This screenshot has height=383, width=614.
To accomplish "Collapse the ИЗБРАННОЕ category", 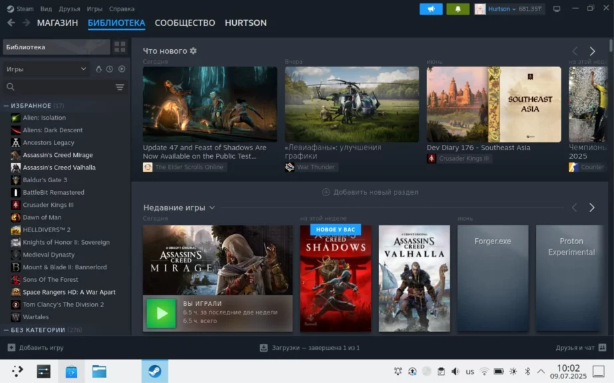I will (6, 106).
